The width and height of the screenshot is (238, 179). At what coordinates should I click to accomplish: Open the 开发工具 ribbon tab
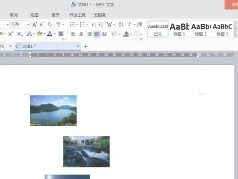pyautogui.click(x=77, y=15)
